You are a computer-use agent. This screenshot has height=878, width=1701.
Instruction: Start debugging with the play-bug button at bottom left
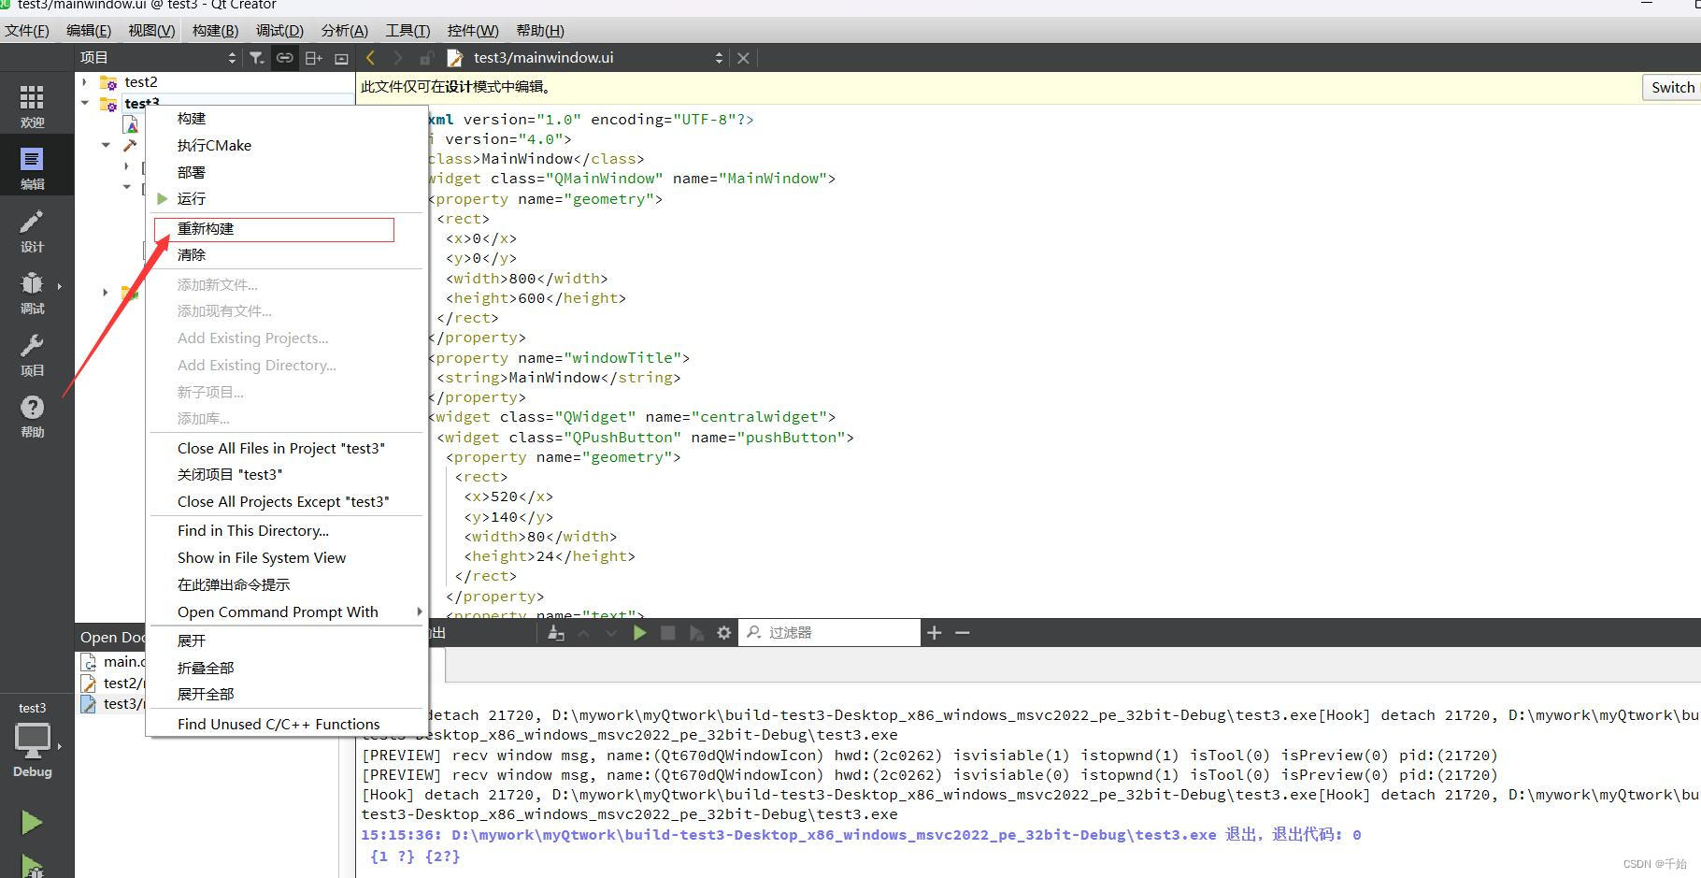pos(32,866)
